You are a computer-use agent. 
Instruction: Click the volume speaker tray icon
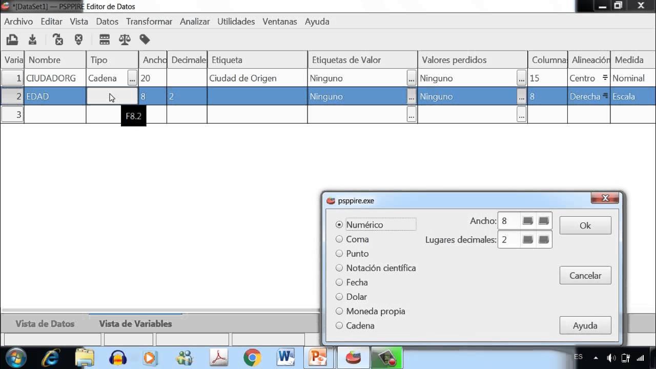tap(611, 358)
